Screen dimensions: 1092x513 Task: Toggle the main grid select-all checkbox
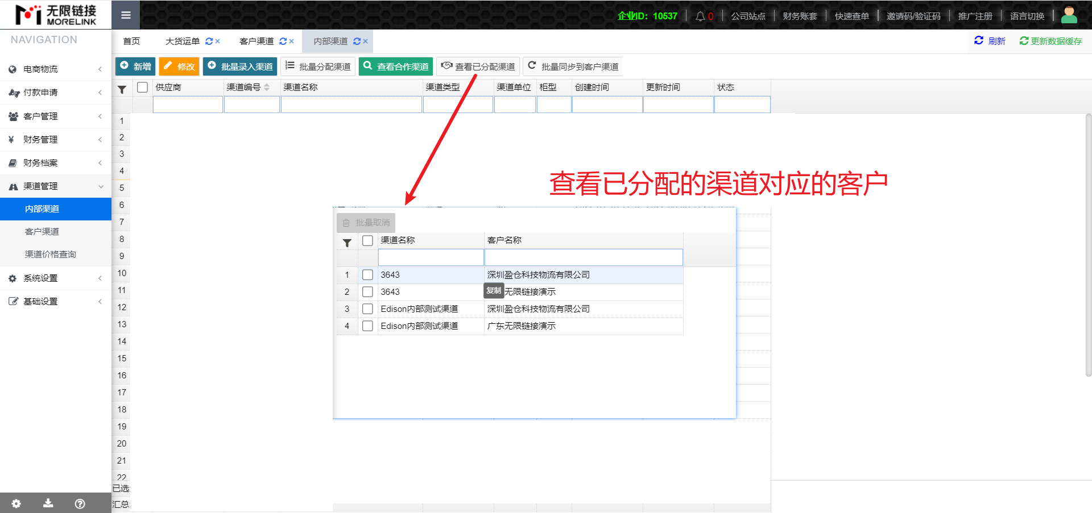(x=143, y=87)
